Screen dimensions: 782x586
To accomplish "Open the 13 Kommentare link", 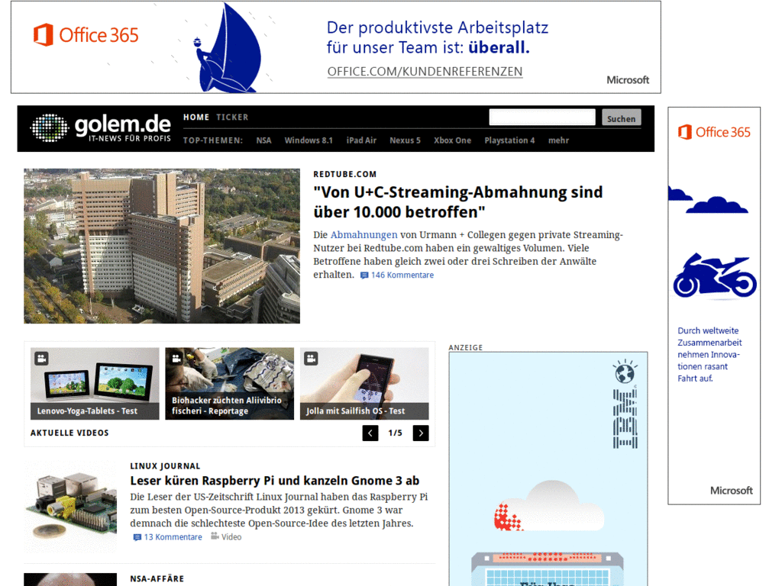I will click(x=173, y=537).
